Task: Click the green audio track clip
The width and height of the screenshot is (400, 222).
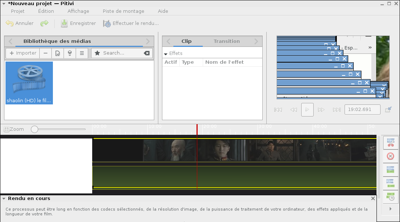Action: coord(234,177)
